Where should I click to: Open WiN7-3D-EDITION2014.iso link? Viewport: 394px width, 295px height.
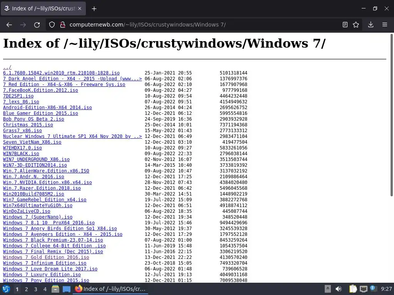[35, 165]
